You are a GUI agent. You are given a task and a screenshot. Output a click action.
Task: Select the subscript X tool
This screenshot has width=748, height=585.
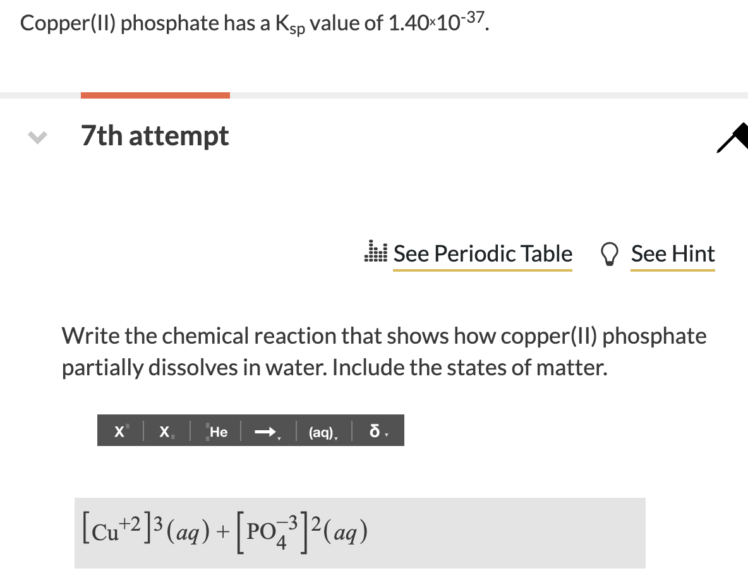tap(164, 431)
